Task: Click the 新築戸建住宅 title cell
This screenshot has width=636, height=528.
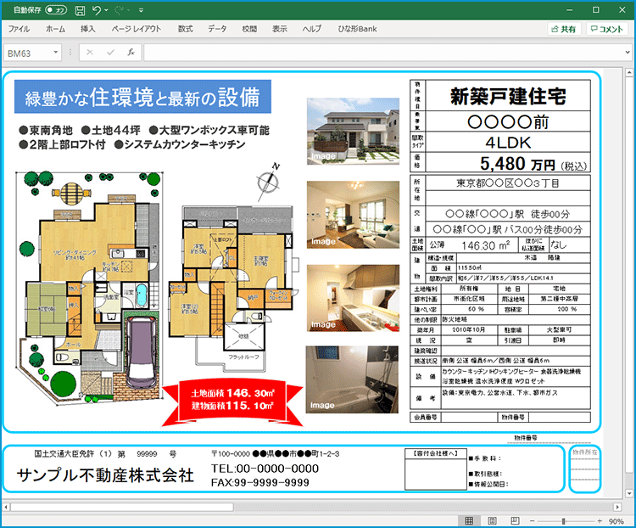Action: (x=508, y=95)
